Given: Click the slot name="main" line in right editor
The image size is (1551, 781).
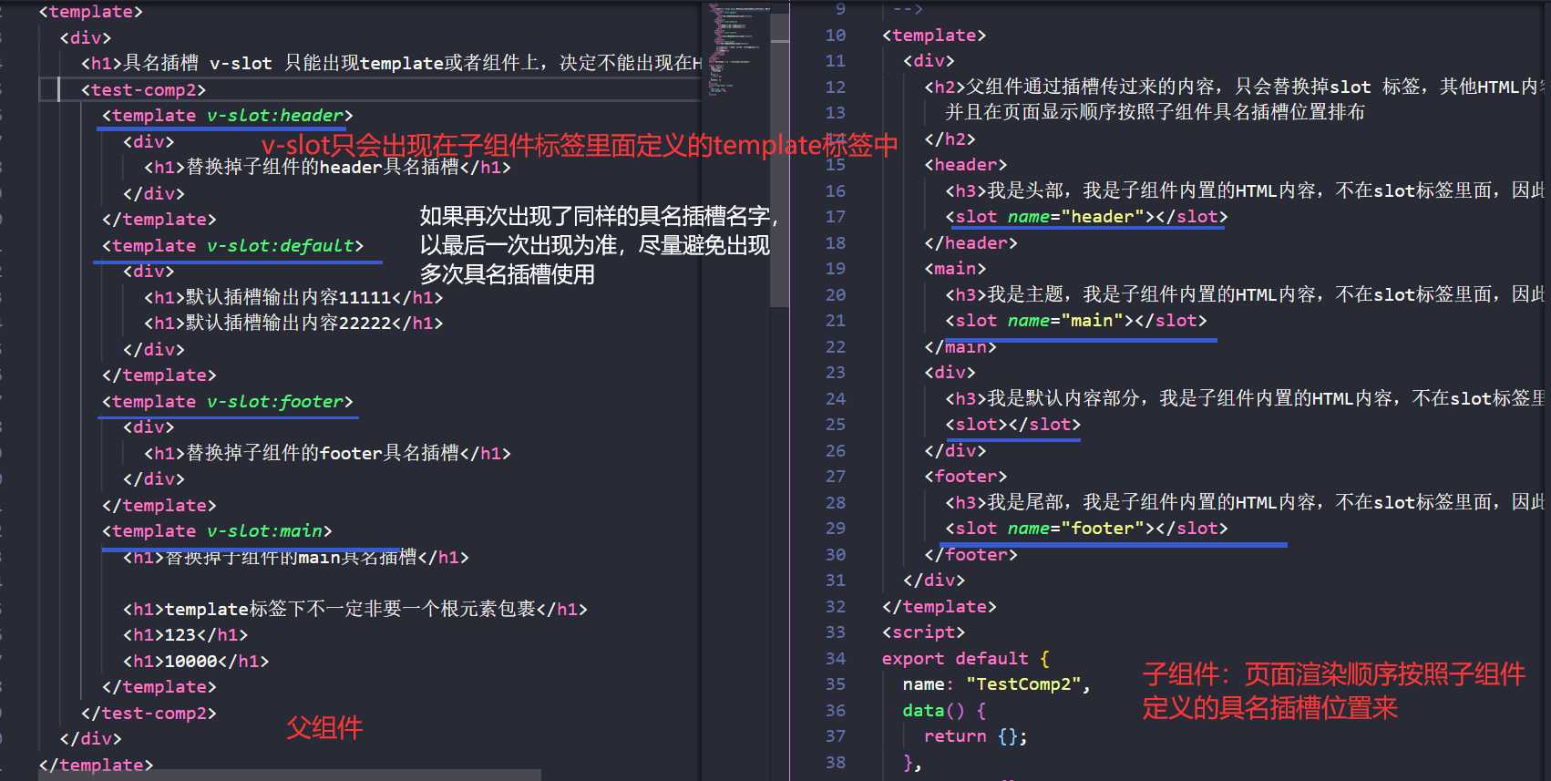Looking at the screenshot, I should [1075, 321].
